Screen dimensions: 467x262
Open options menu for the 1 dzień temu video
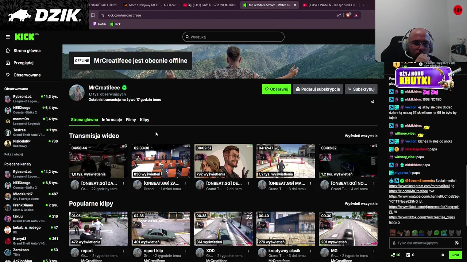tap(186, 183)
